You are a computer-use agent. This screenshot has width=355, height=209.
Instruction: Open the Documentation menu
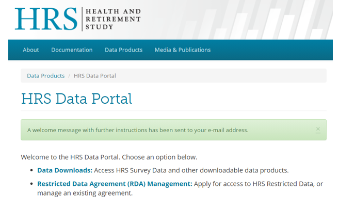72,50
